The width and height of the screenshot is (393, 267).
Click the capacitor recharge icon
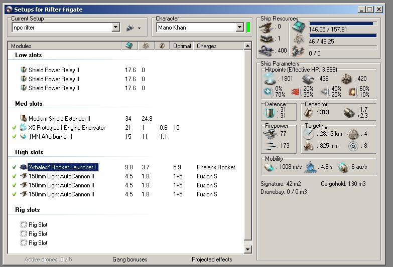(349, 113)
